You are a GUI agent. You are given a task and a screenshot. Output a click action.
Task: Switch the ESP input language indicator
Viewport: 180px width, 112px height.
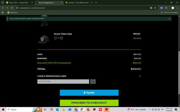[x=162, y=109]
